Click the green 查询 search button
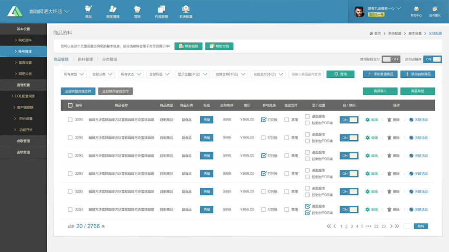 pos(340,74)
